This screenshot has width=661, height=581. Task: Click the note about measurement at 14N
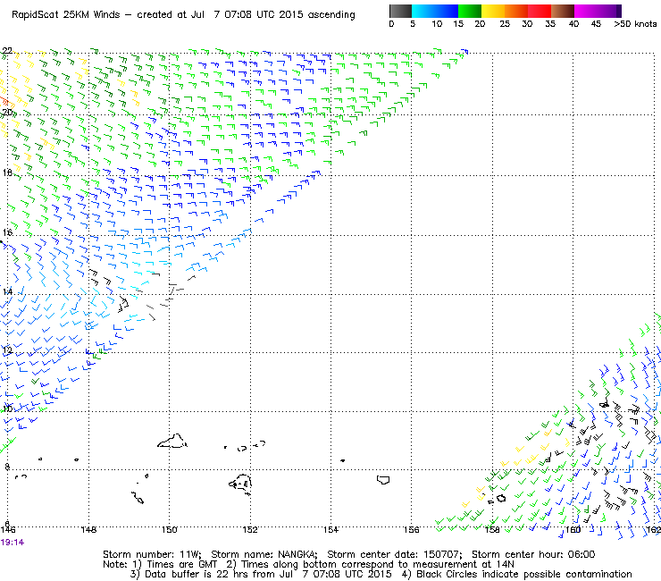[370, 565]
